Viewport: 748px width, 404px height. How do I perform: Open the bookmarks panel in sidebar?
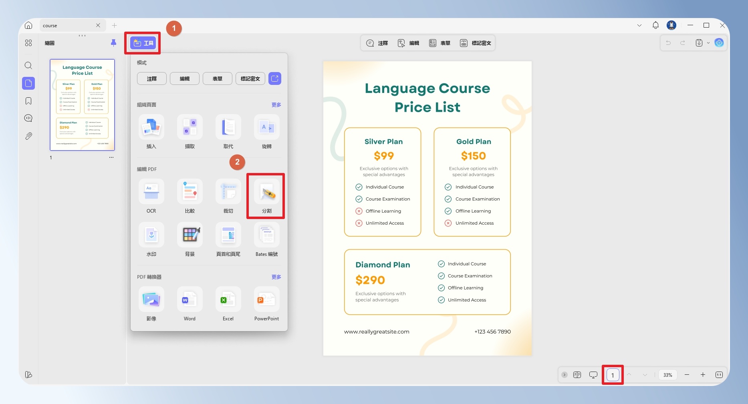[28, 101]
